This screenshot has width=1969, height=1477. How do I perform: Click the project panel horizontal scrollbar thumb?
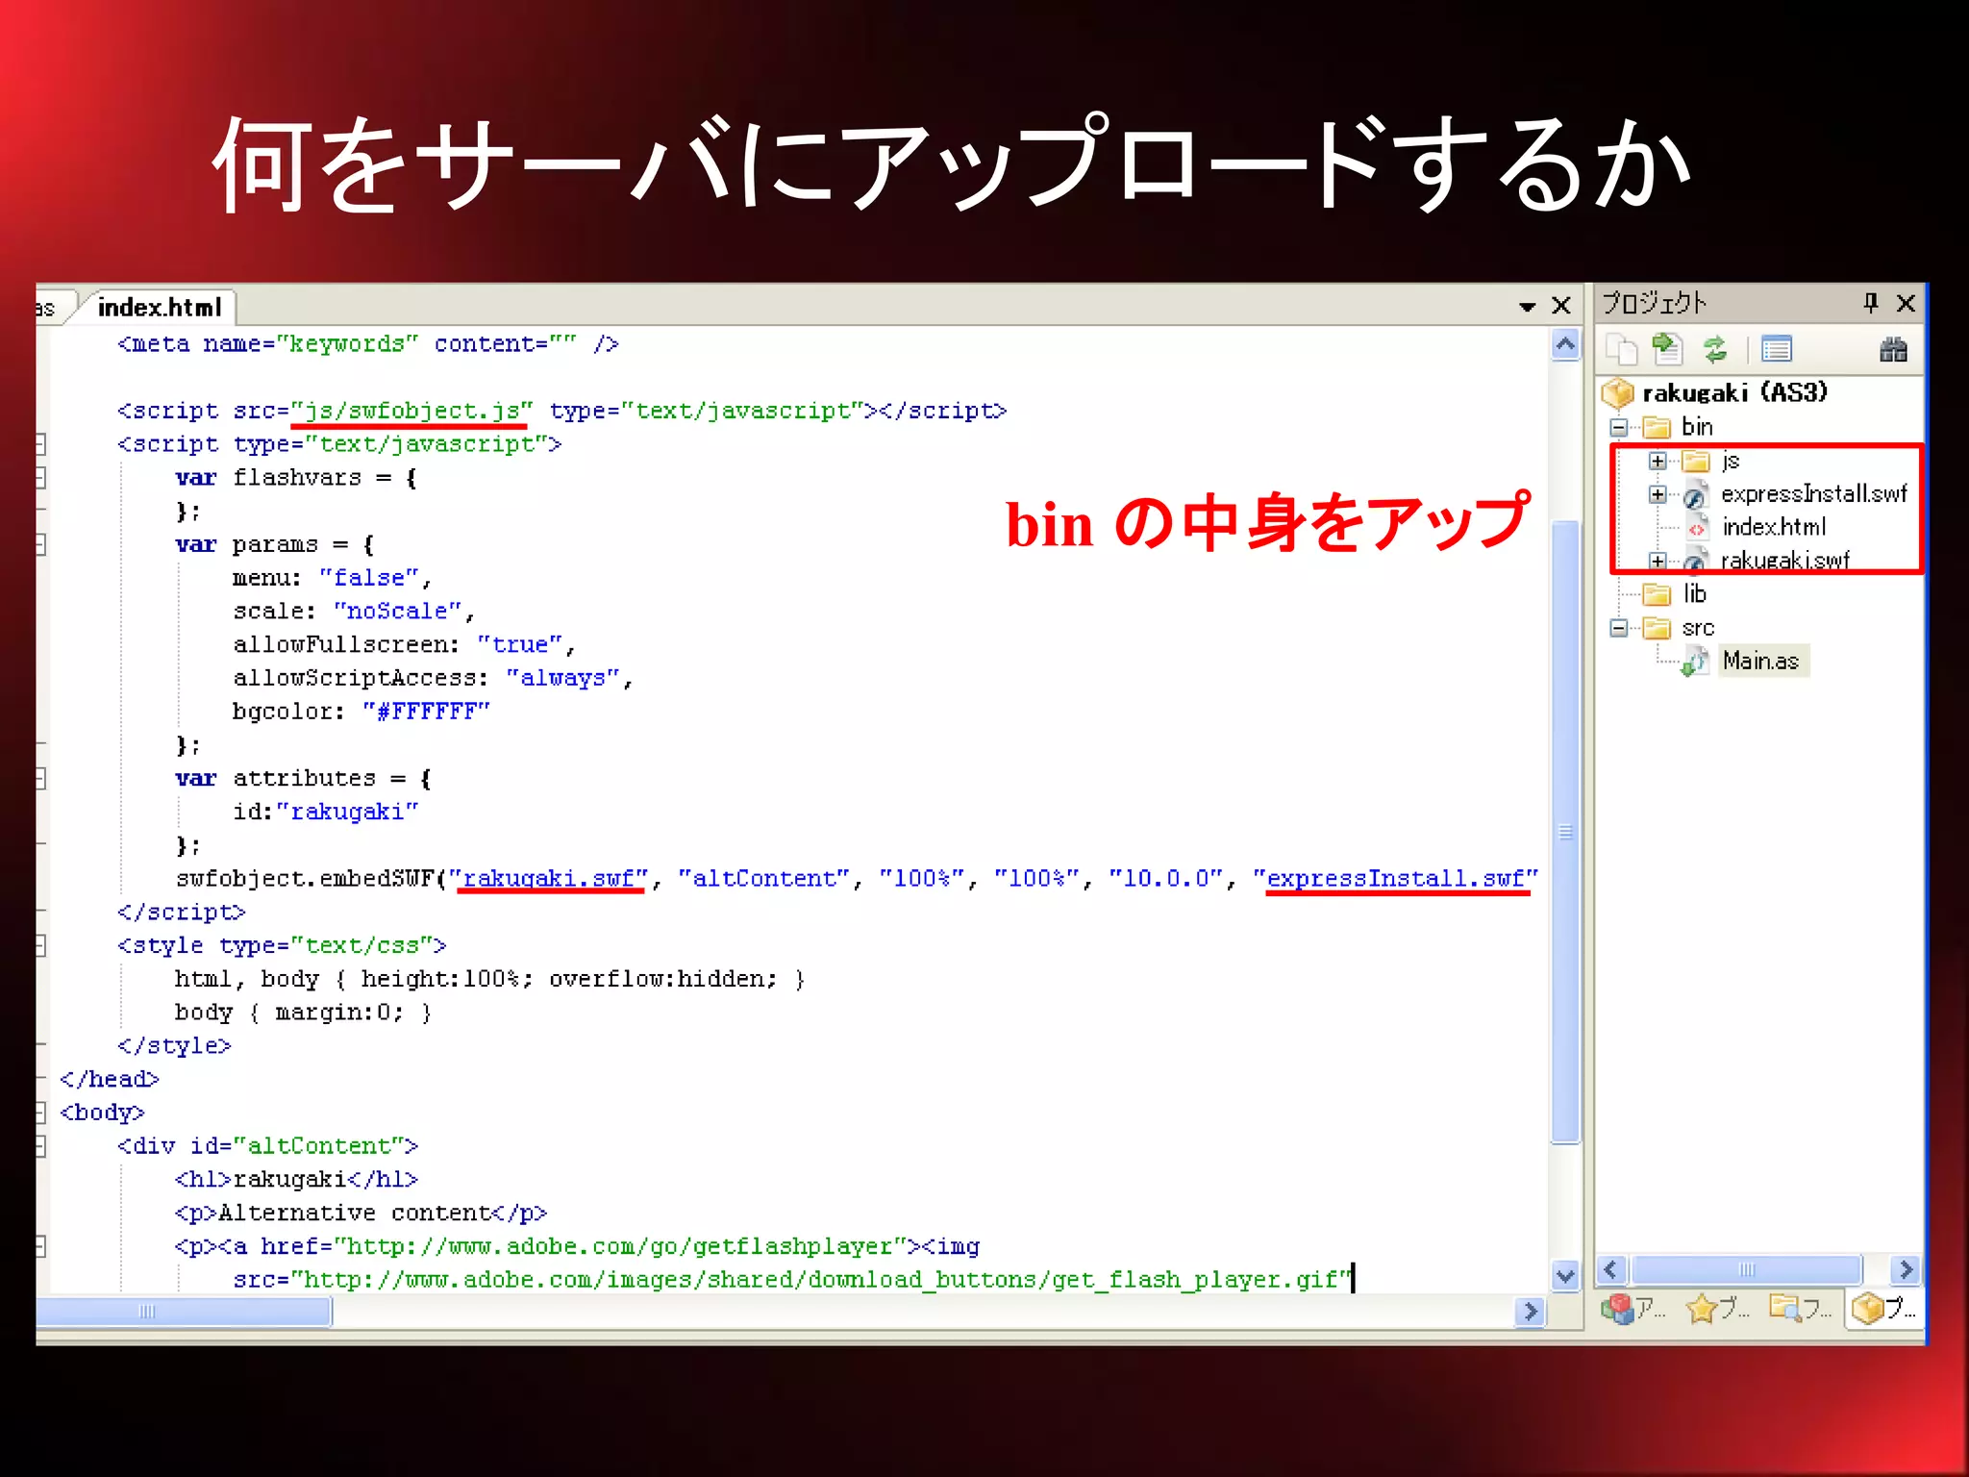point(1747,1269)
